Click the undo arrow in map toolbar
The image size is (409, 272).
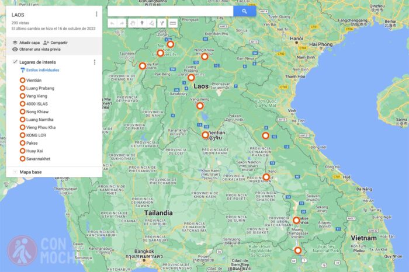click(x=112, y=23)
